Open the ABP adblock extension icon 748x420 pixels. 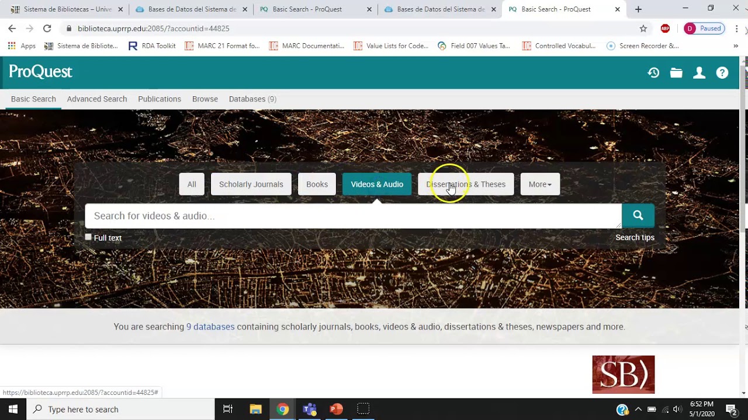click(665, 29)
